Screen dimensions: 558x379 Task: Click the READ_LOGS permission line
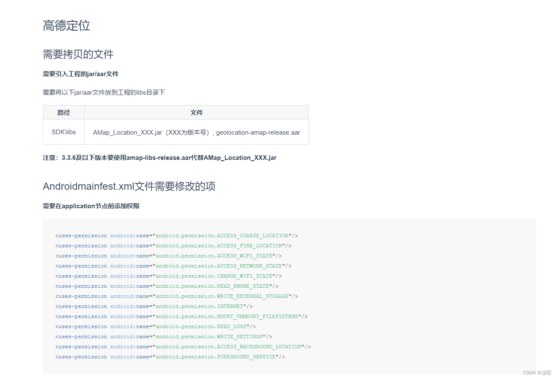tap(156, 326)
